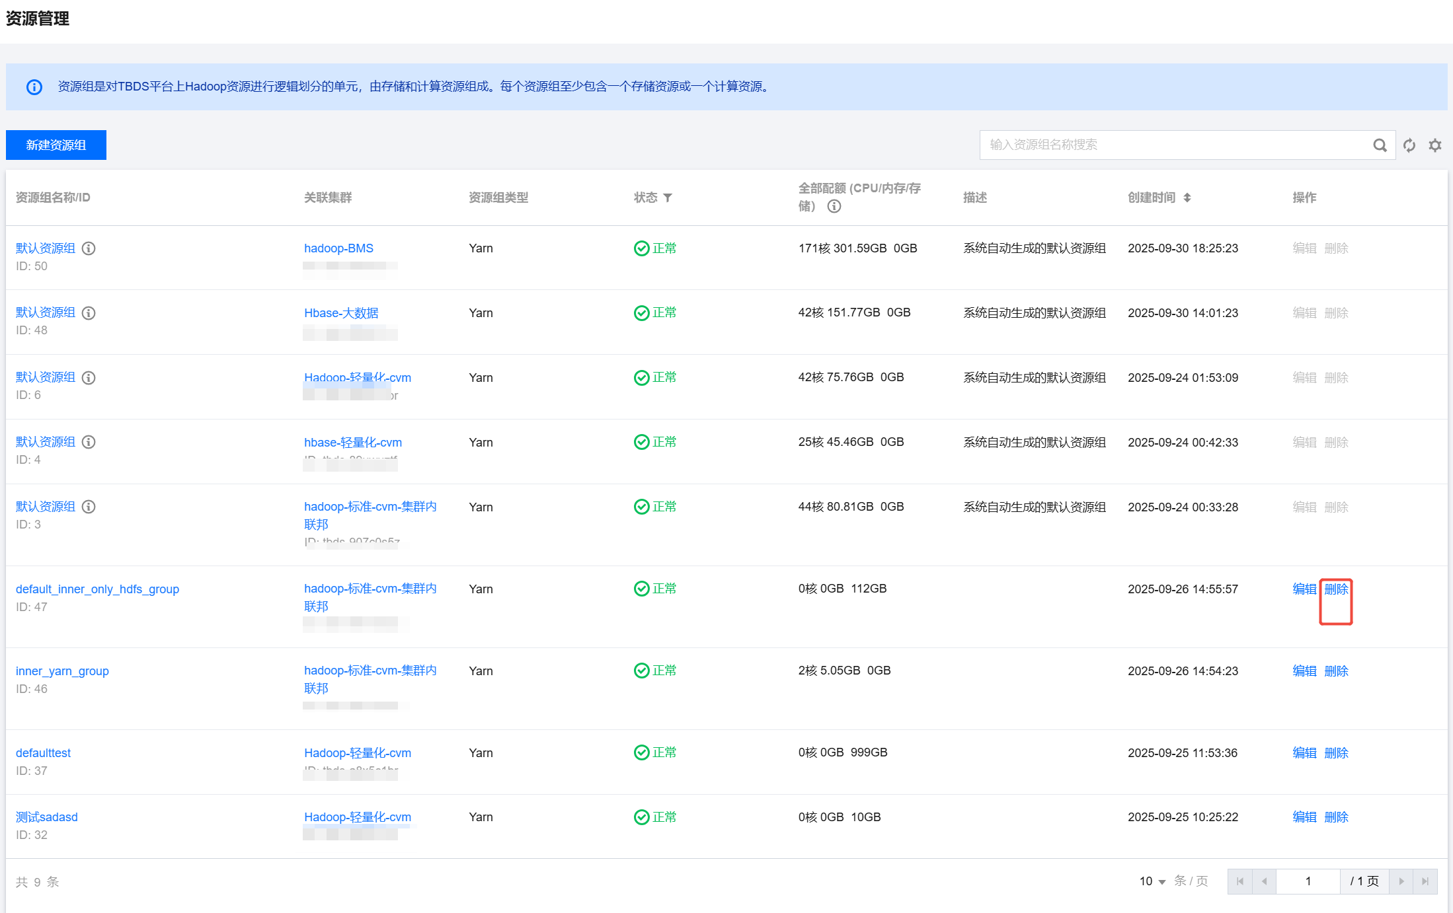The width and height of the screenshot is (1453, 913).
Task: Jump to last page button
Action: coord(1425,881)
